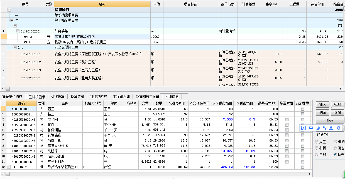The width and height of the screenshot is (345, 179).
Task: Select the 设备 filter radio button
Action: pyautogui.click(x=335, y=148)
